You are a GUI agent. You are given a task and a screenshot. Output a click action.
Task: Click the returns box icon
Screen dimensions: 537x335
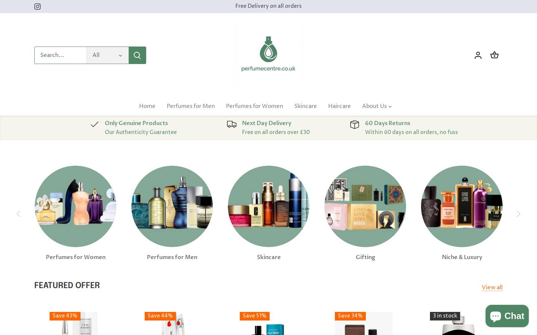point(355,124)
